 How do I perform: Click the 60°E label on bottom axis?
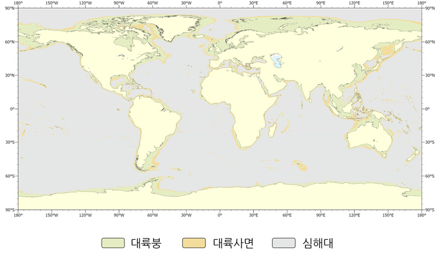pyautogui.click(x=287, y=215)
